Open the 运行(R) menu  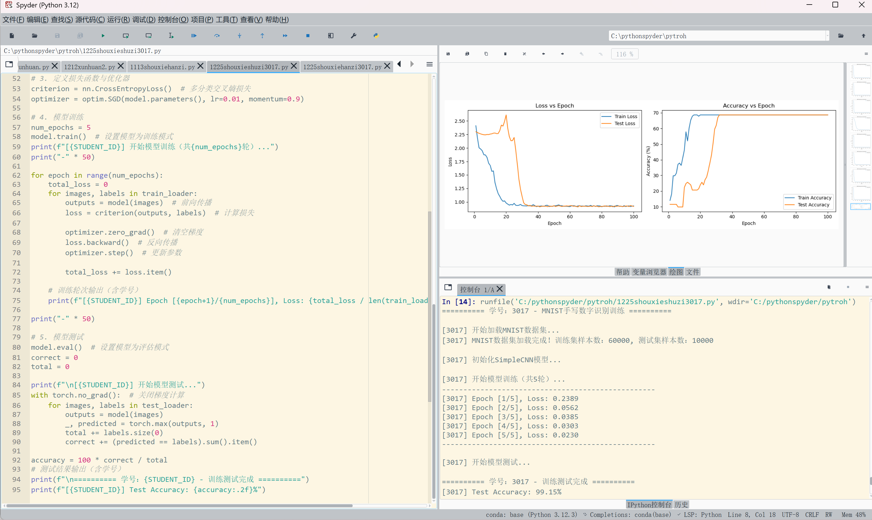tap(118, 20)
